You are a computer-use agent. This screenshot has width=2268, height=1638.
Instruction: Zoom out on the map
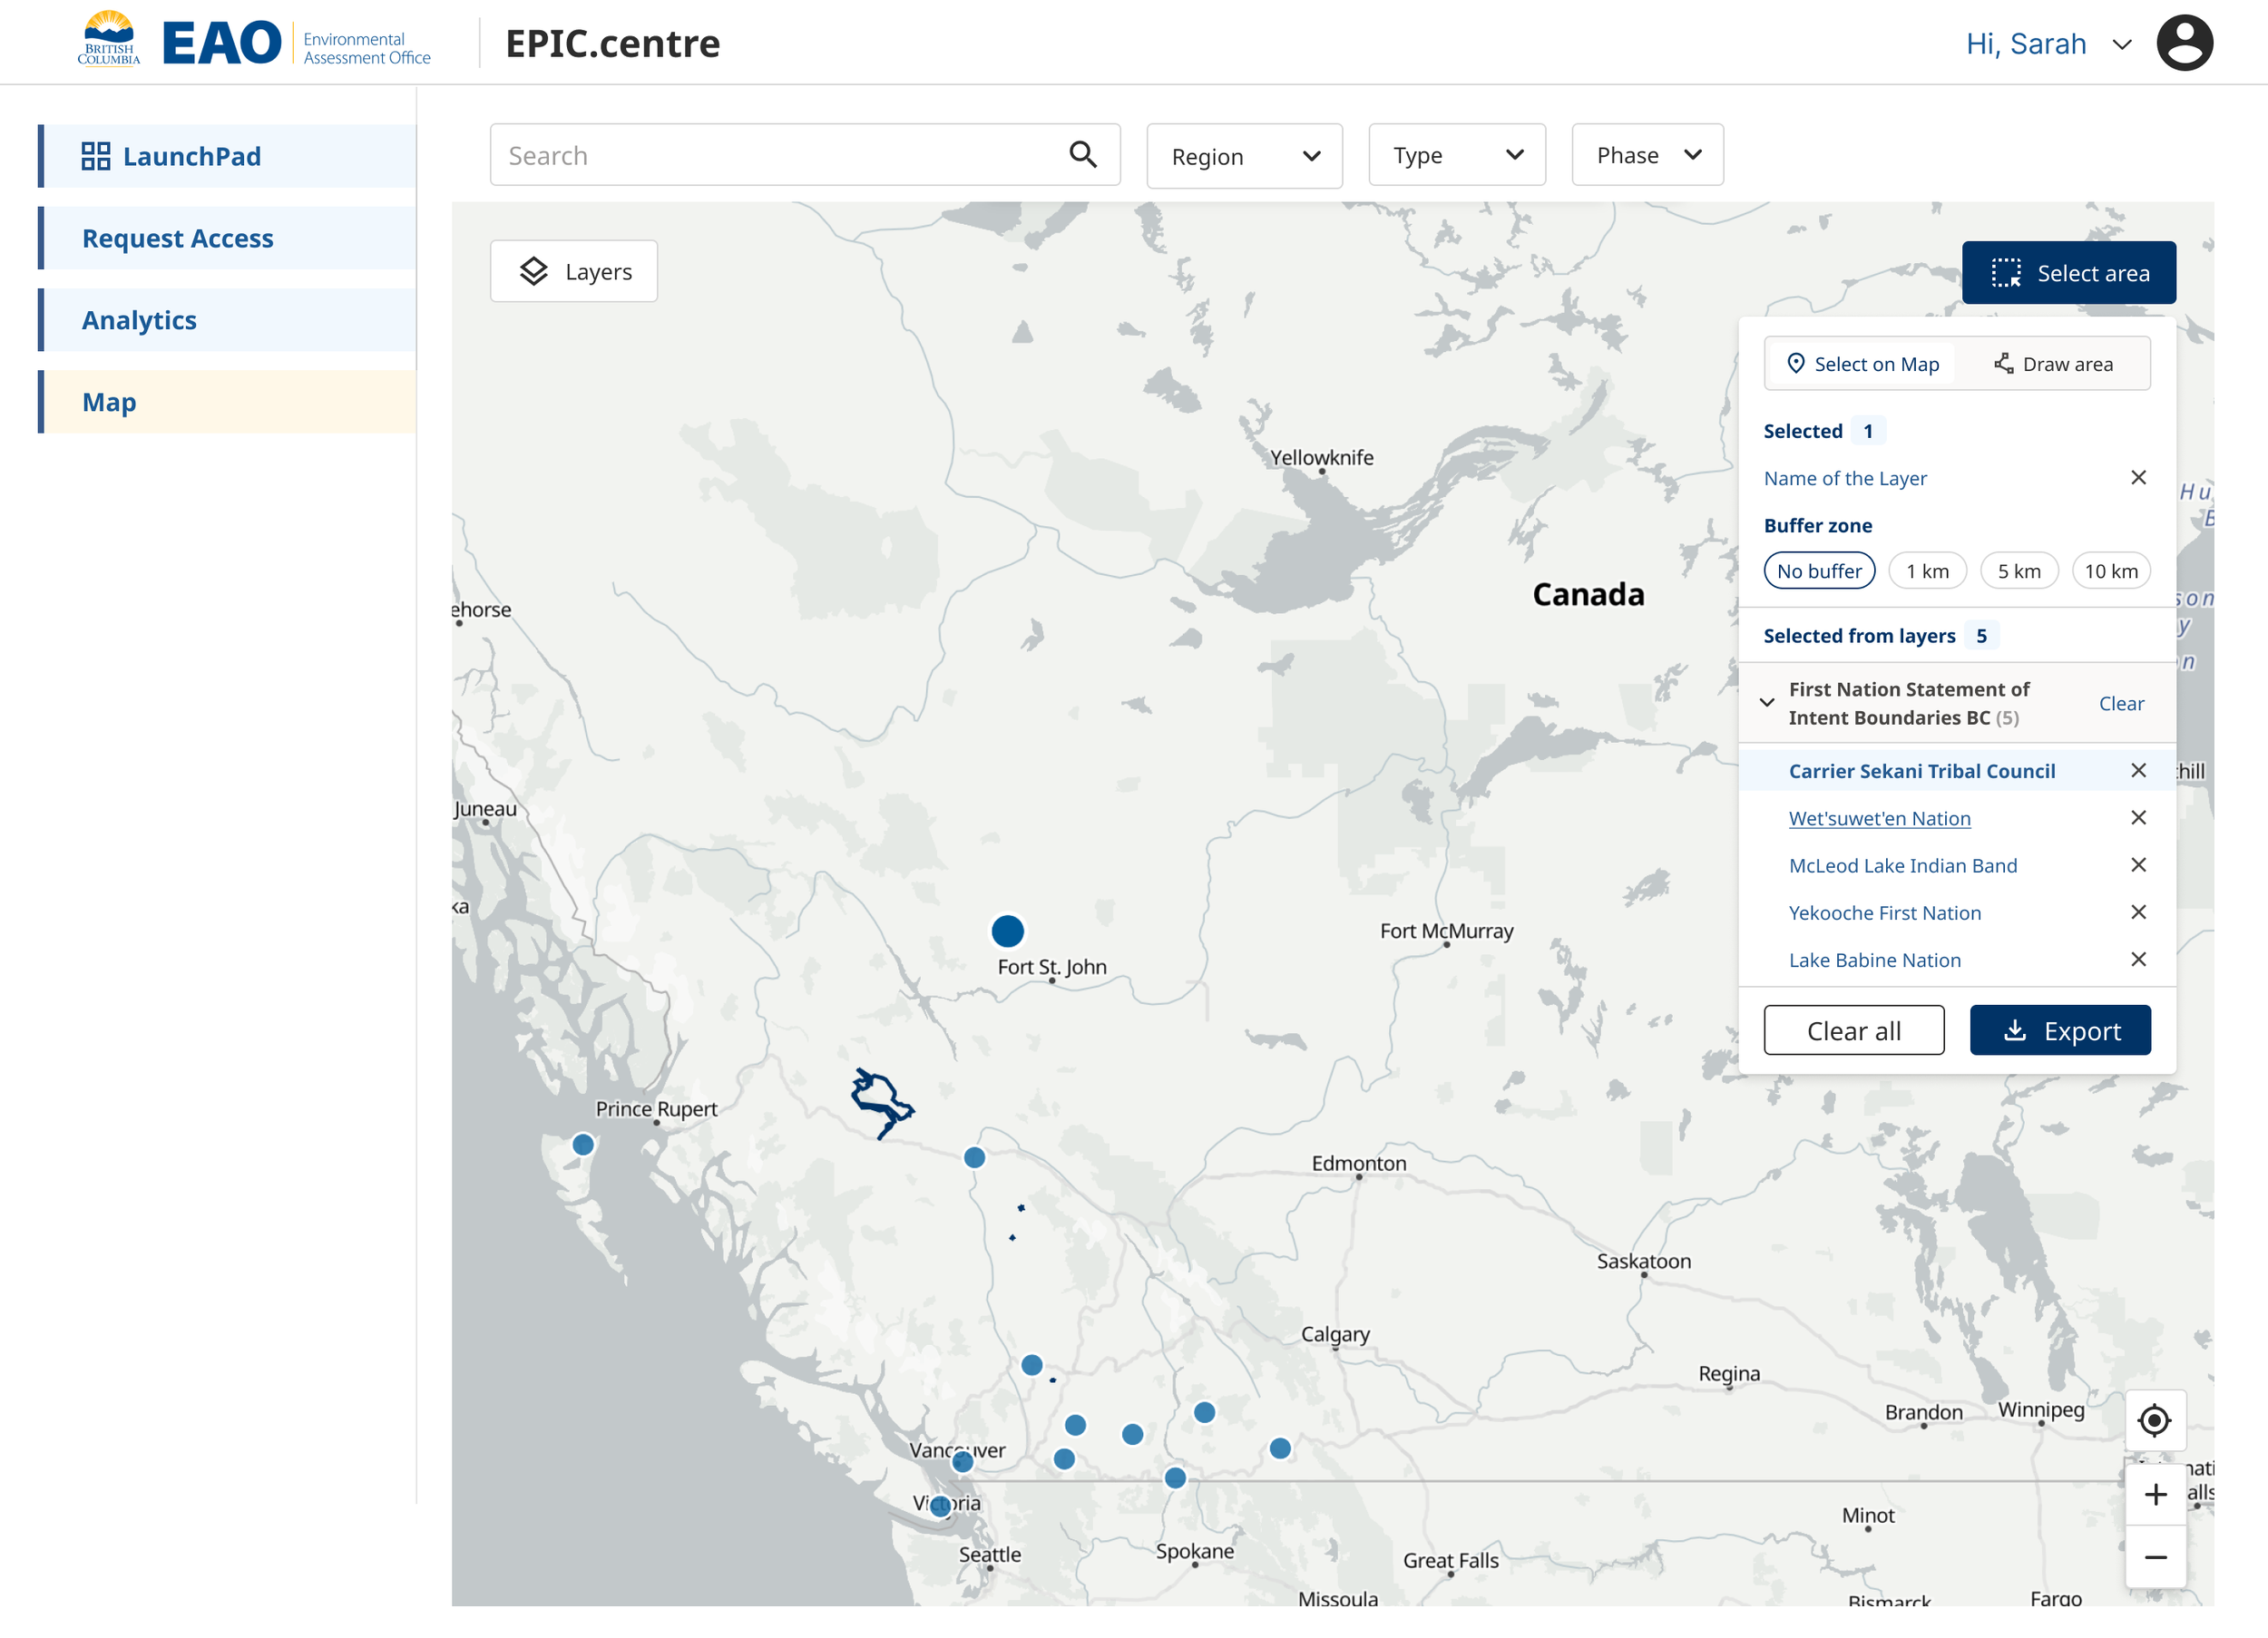click(x=2155, y=1557)
